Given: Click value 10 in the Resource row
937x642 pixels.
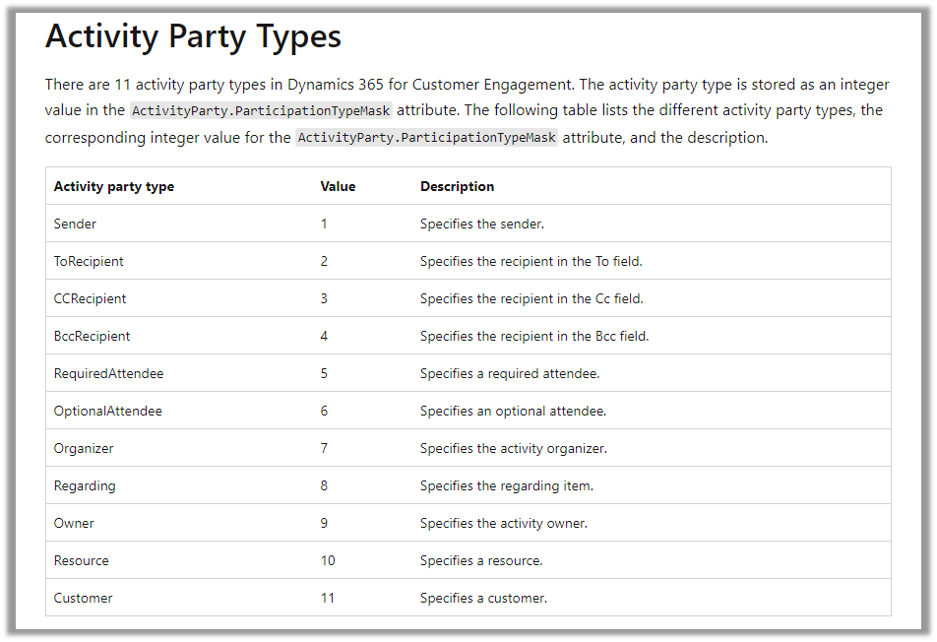Looking at the screenshot, I should 328,560.
